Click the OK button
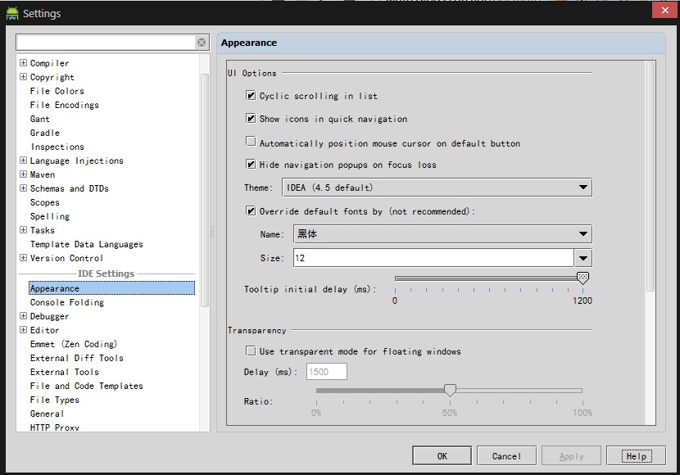The width and height of the screenshot is (680, 475). point(442,456)
